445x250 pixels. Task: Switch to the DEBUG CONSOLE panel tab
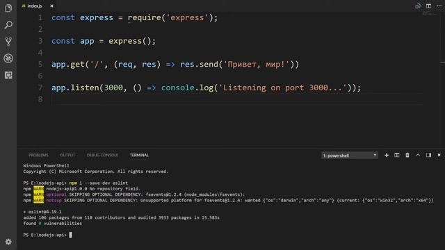(102, 155)
